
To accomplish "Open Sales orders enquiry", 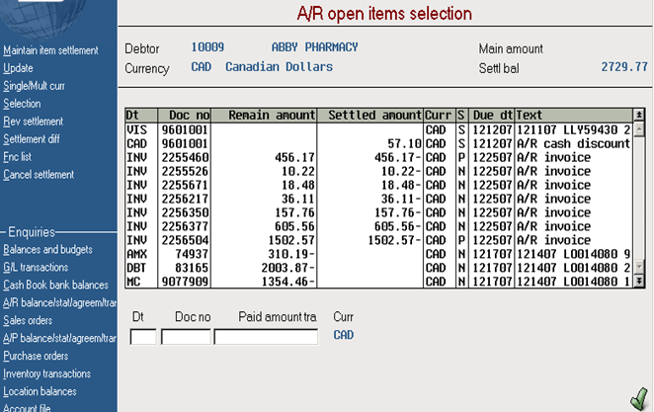I will click(x=28, y=320).
